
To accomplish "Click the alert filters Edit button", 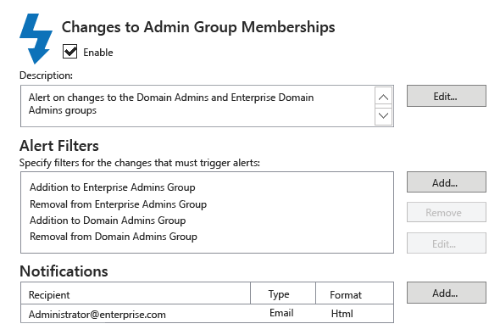I will [x=447, y=243].
